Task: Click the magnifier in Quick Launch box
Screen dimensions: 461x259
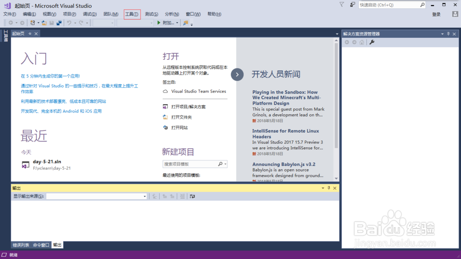Action: [422, 5]
